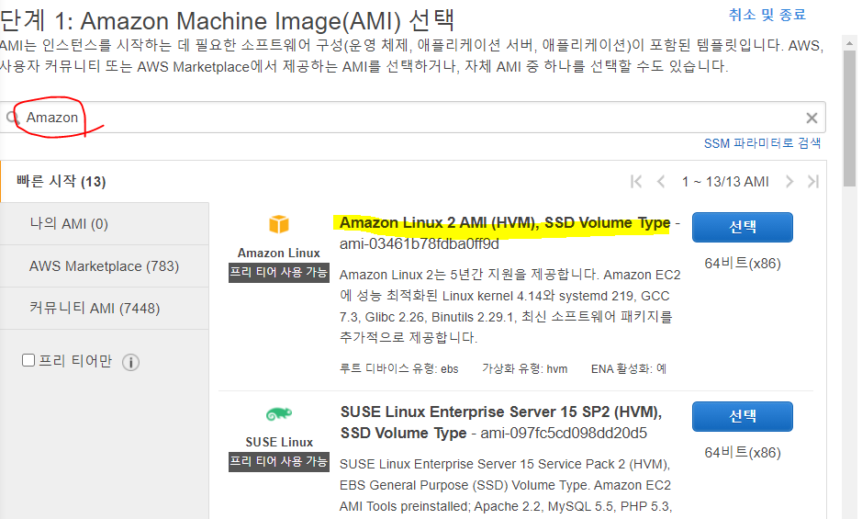Click the AMI search input field
This screenshot has height=519, width=862.
tap(412, 118)
